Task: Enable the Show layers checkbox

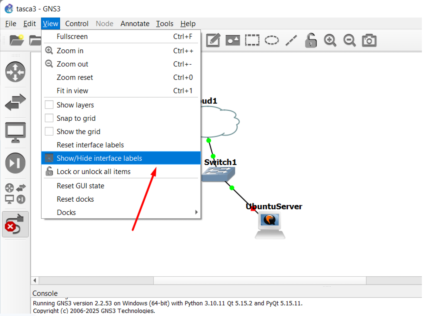Action: pos(49,105)
